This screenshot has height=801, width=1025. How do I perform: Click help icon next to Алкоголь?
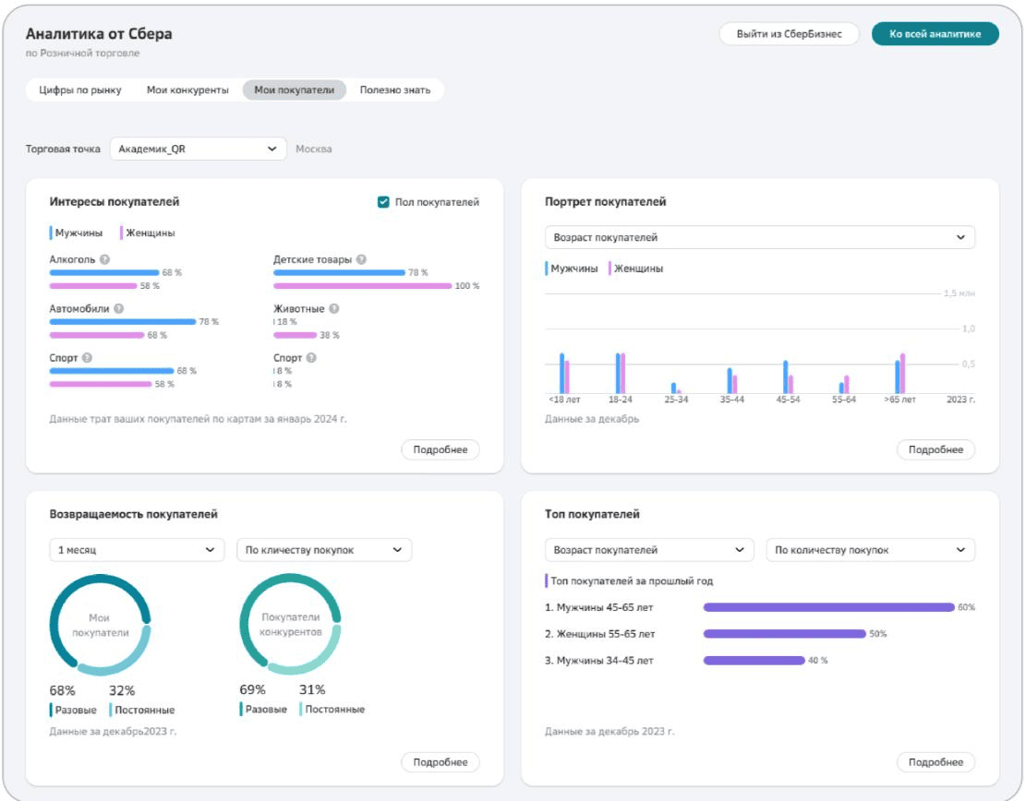pyautogui.click(x=104, y=260)
